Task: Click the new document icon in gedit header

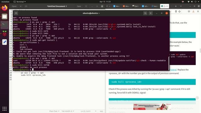Action: point(26,6)
